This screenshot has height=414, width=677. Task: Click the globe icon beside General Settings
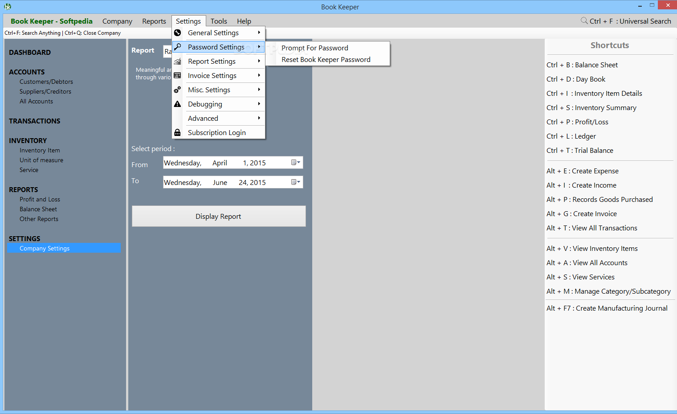(x=177, y=33)
